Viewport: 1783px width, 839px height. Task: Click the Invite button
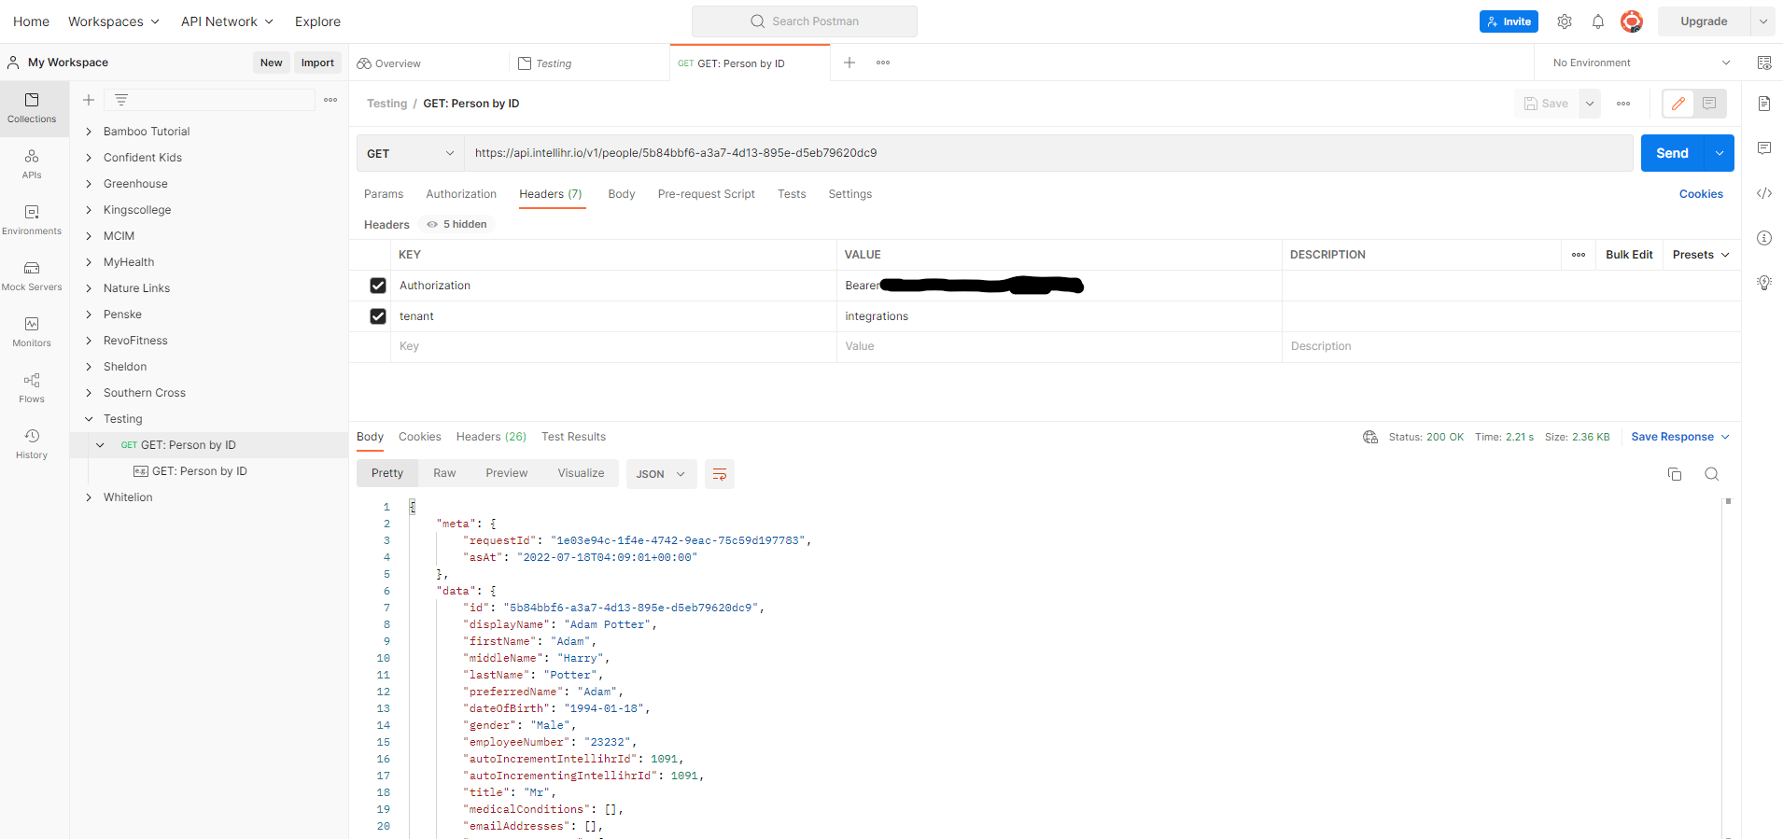[x=1509, y=21]
